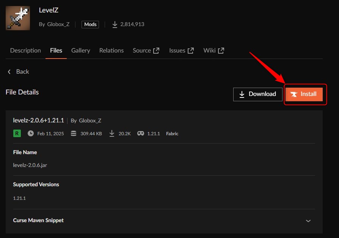This screenshot has height=238, width=339.
Task: Go to the Relations tab
Action: tap(111, 50)
